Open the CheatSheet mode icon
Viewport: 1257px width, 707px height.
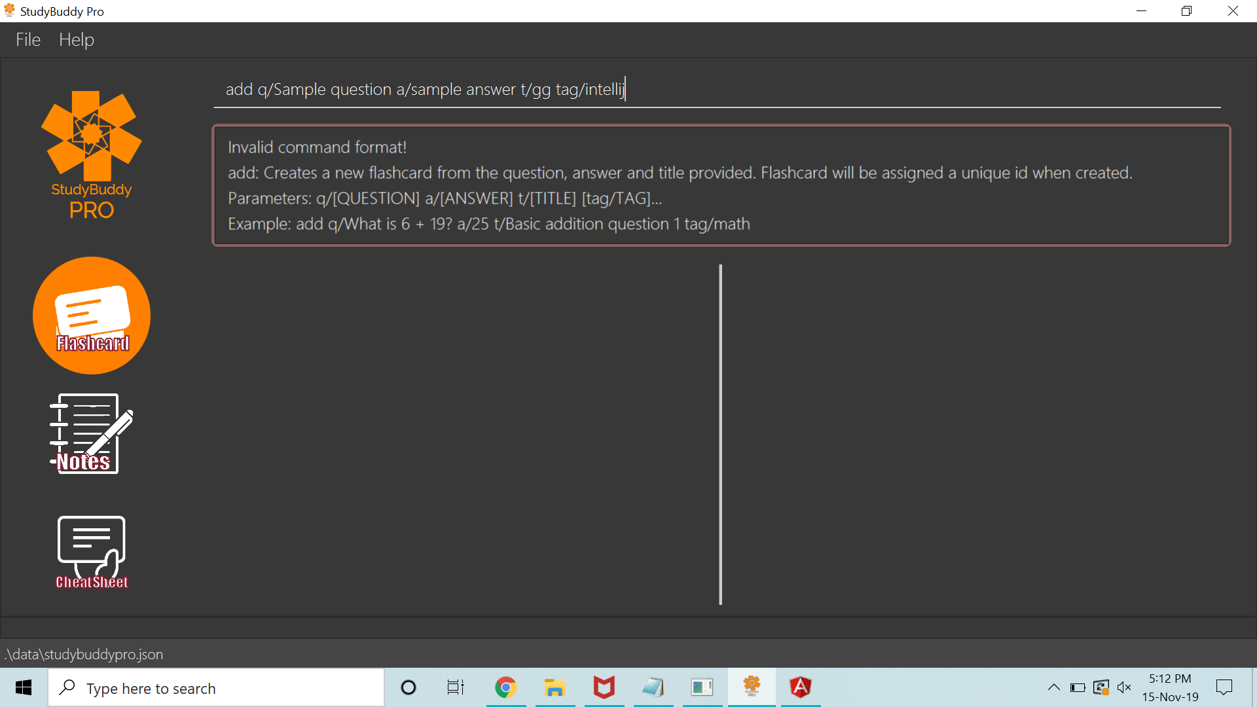92,552
